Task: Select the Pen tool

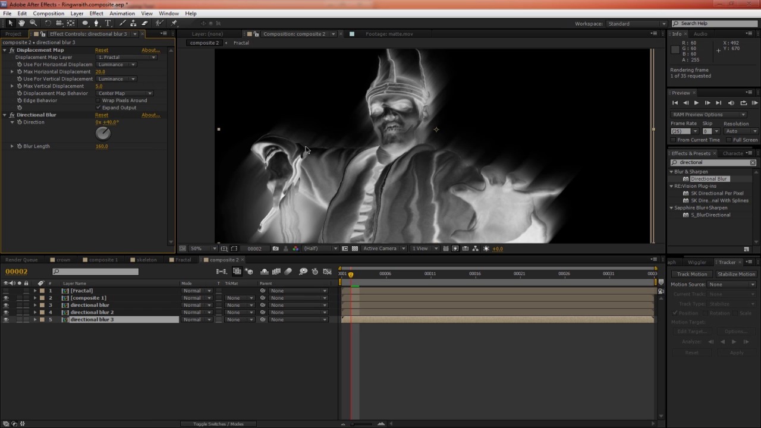Action: click(96, 23)
